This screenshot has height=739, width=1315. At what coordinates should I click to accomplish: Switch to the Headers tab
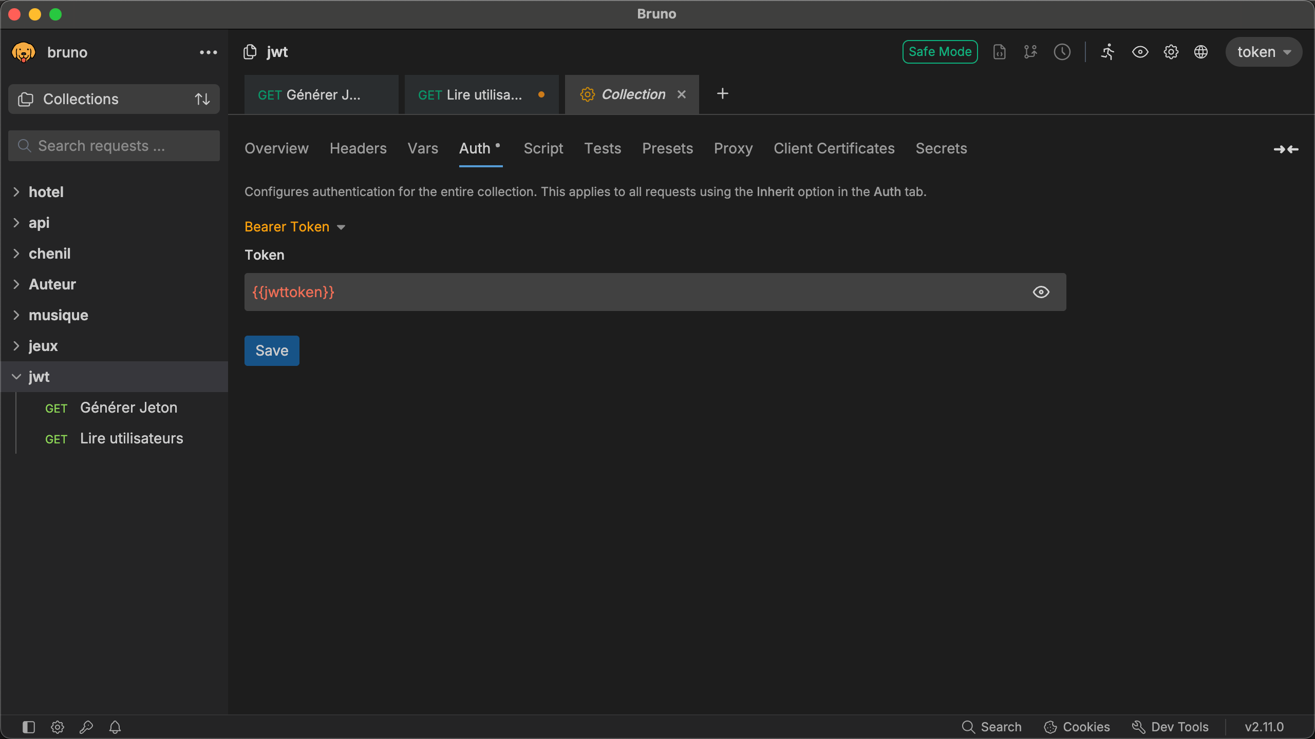(x=358, y=148)
